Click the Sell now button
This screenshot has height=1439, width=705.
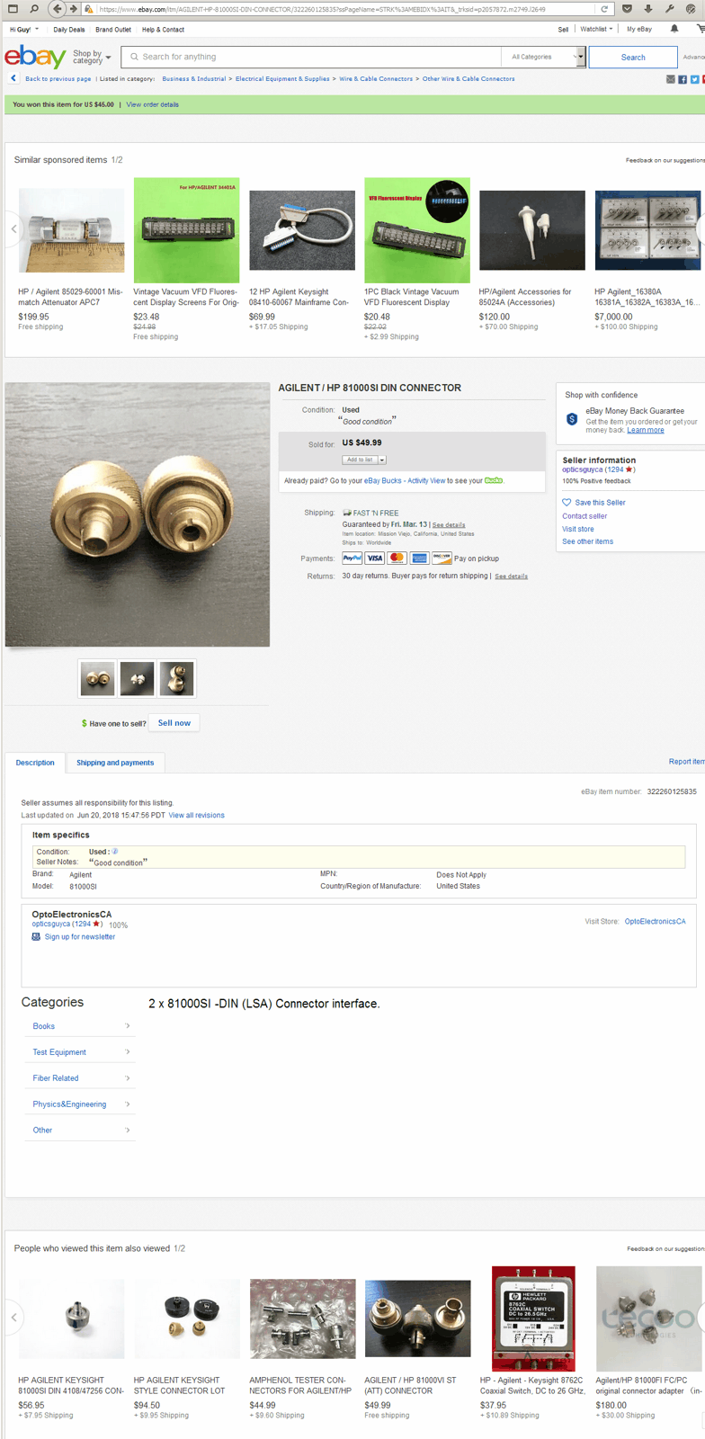(174, 723)
